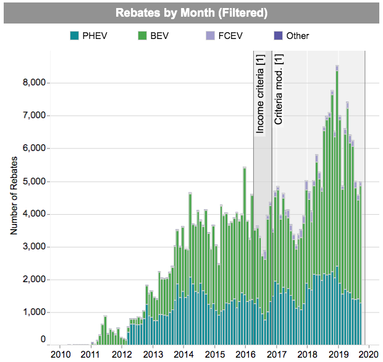
Task: Click the 2015 x-axis label
Action: [215, 354]
